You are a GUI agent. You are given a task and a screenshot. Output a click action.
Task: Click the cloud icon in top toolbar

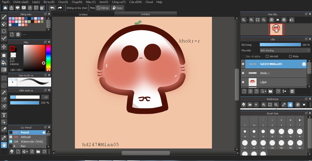[5, 8]
